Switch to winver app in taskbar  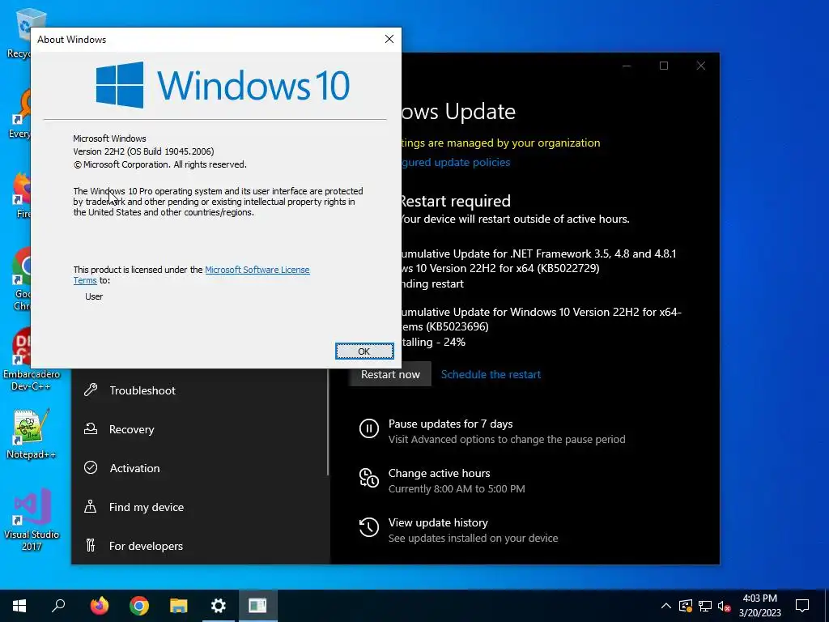[x=257, y=605]
